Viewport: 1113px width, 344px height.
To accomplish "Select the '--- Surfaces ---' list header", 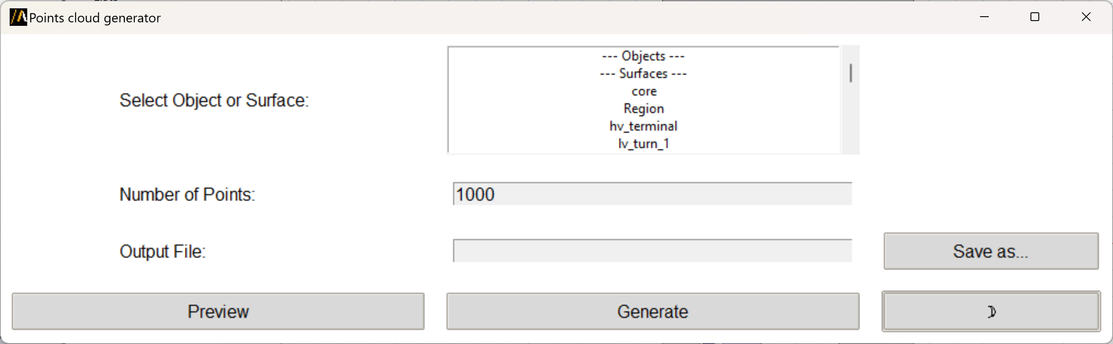I will [x=643, y=74].
